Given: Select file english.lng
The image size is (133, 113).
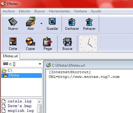Looking at the screenshot, I should [21, 111].
